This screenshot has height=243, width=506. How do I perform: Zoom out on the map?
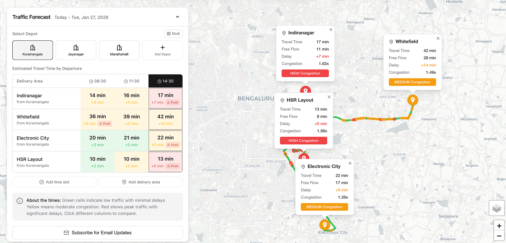click(x=499, y=236)
